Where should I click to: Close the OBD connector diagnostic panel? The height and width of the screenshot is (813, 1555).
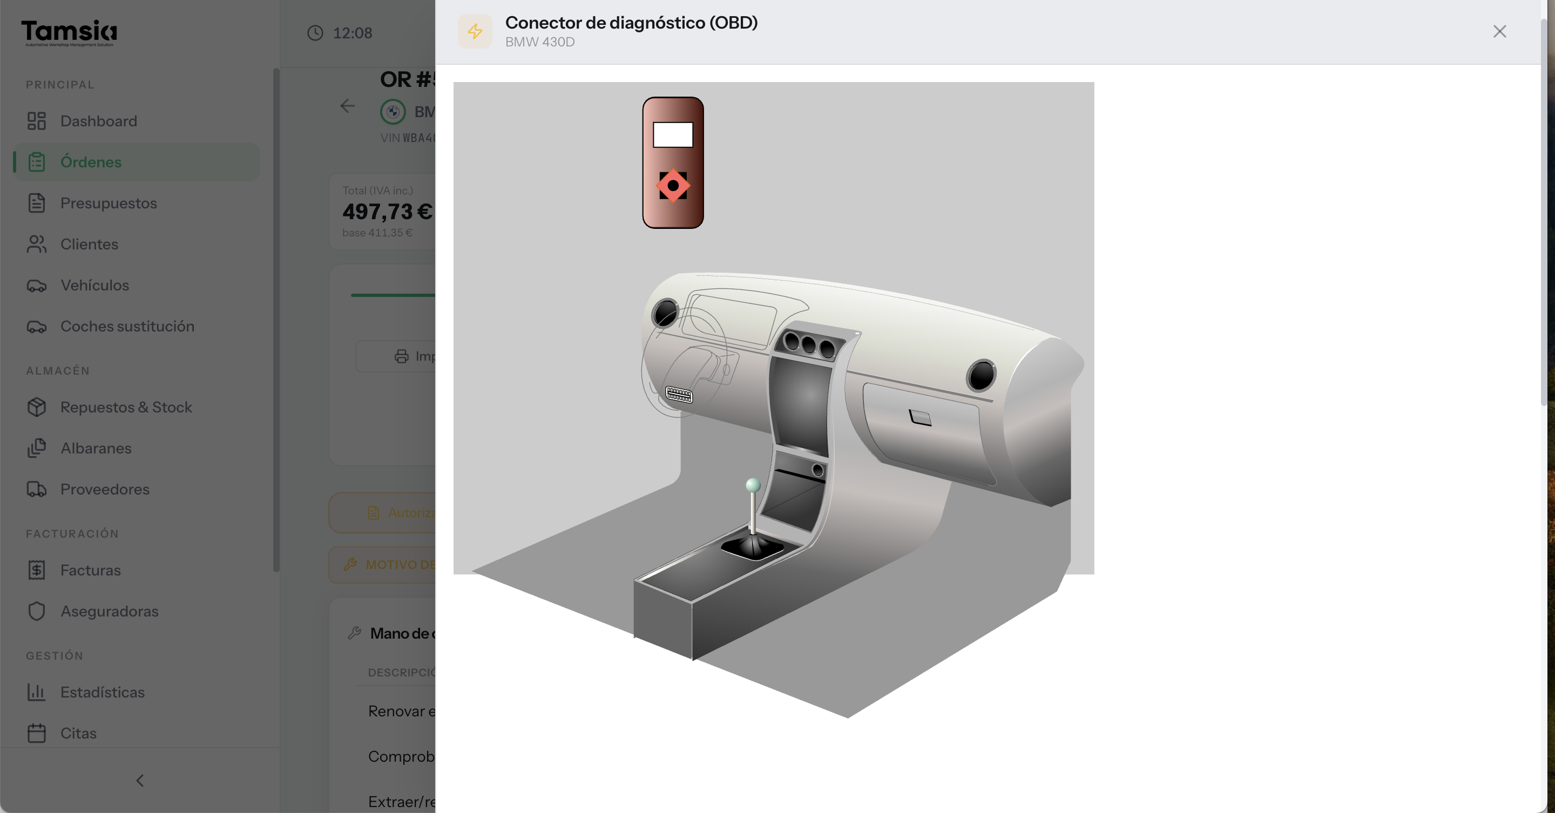coord(1499,31)
